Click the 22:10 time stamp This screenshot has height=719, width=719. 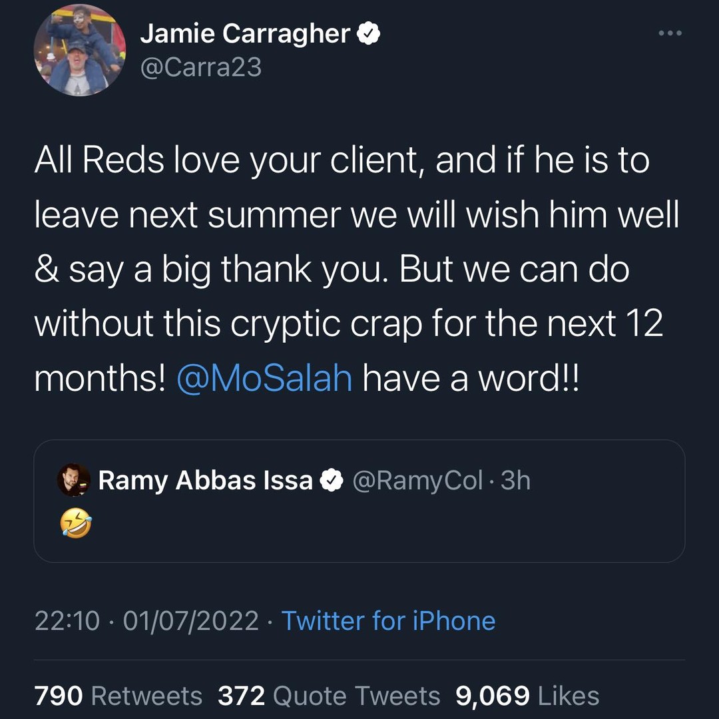click(67, 620)
